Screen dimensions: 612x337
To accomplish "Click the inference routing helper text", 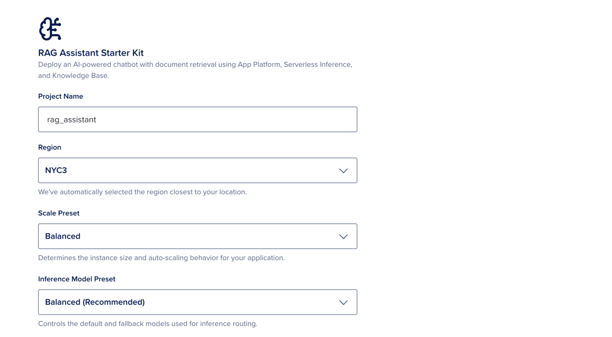I will tap(147, 323).
